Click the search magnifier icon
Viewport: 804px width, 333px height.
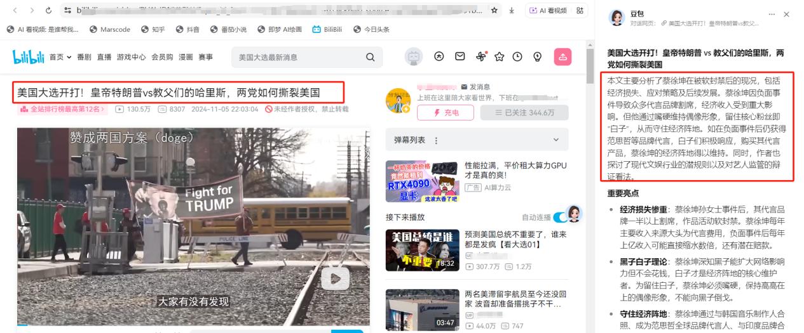[x=370, y=57]
